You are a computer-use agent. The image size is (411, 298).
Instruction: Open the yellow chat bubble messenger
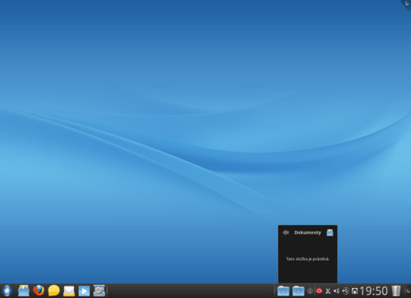[x=53, y=291]
